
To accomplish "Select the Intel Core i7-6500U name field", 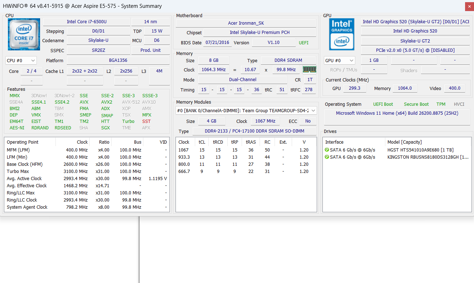I will [87, 22].
